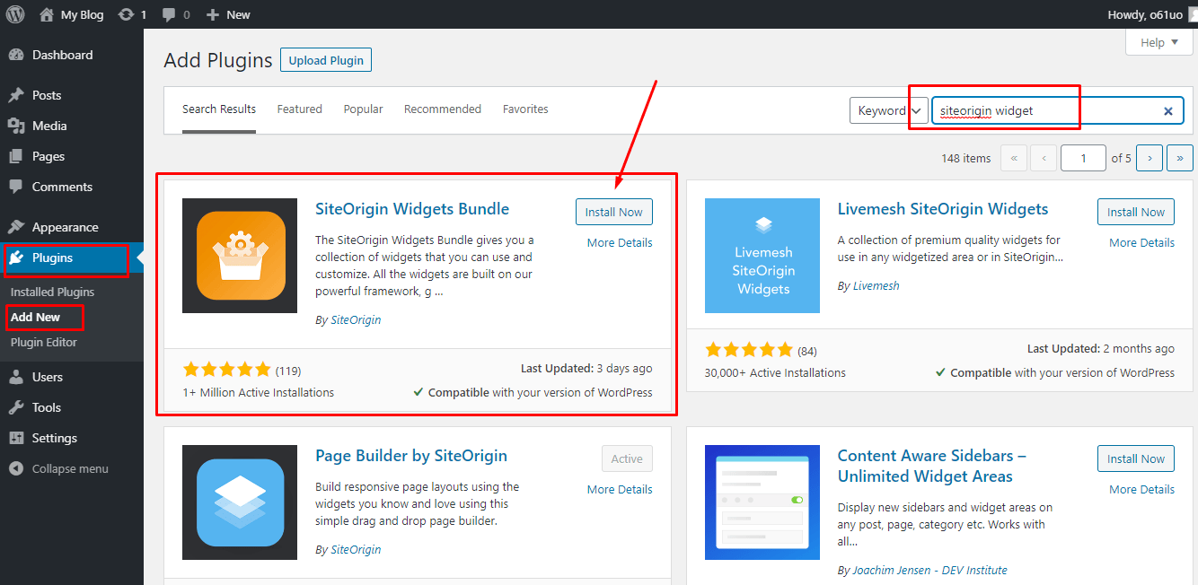
Task: Open the New content menu
Action: tap(228, 14)
